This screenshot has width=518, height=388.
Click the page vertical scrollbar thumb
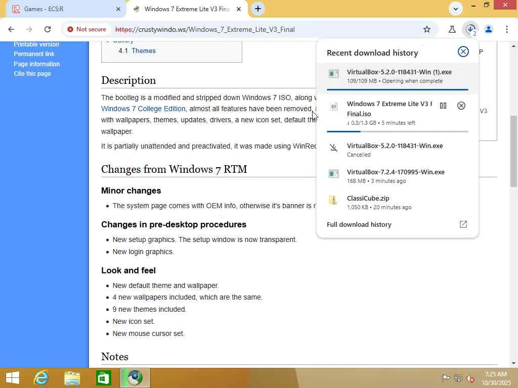514,151
